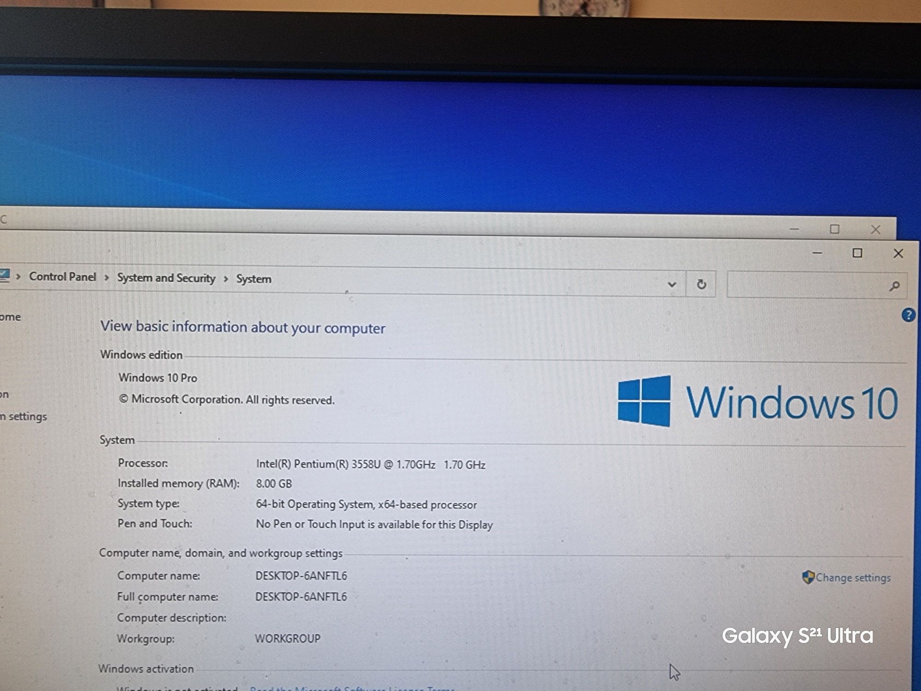
Task: Click the Microsoft Corporation copyright text
Action: [227, 399]
